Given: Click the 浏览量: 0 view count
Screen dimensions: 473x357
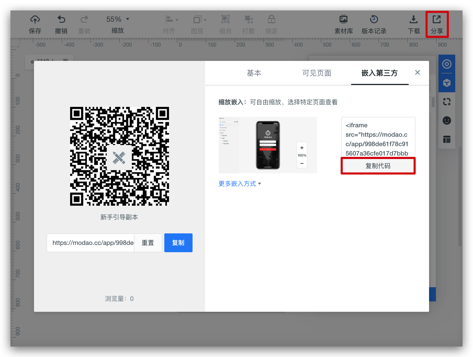Looking at the screenshot, I should [x=119, y=299].
